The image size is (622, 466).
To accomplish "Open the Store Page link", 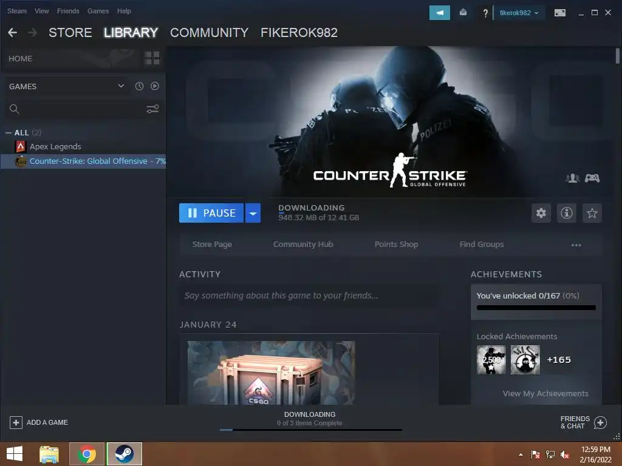I will 212,245.
